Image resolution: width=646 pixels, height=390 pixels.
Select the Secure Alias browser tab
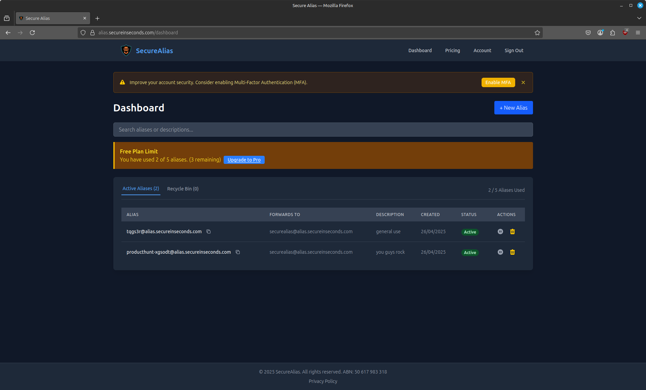click(53, 18)
